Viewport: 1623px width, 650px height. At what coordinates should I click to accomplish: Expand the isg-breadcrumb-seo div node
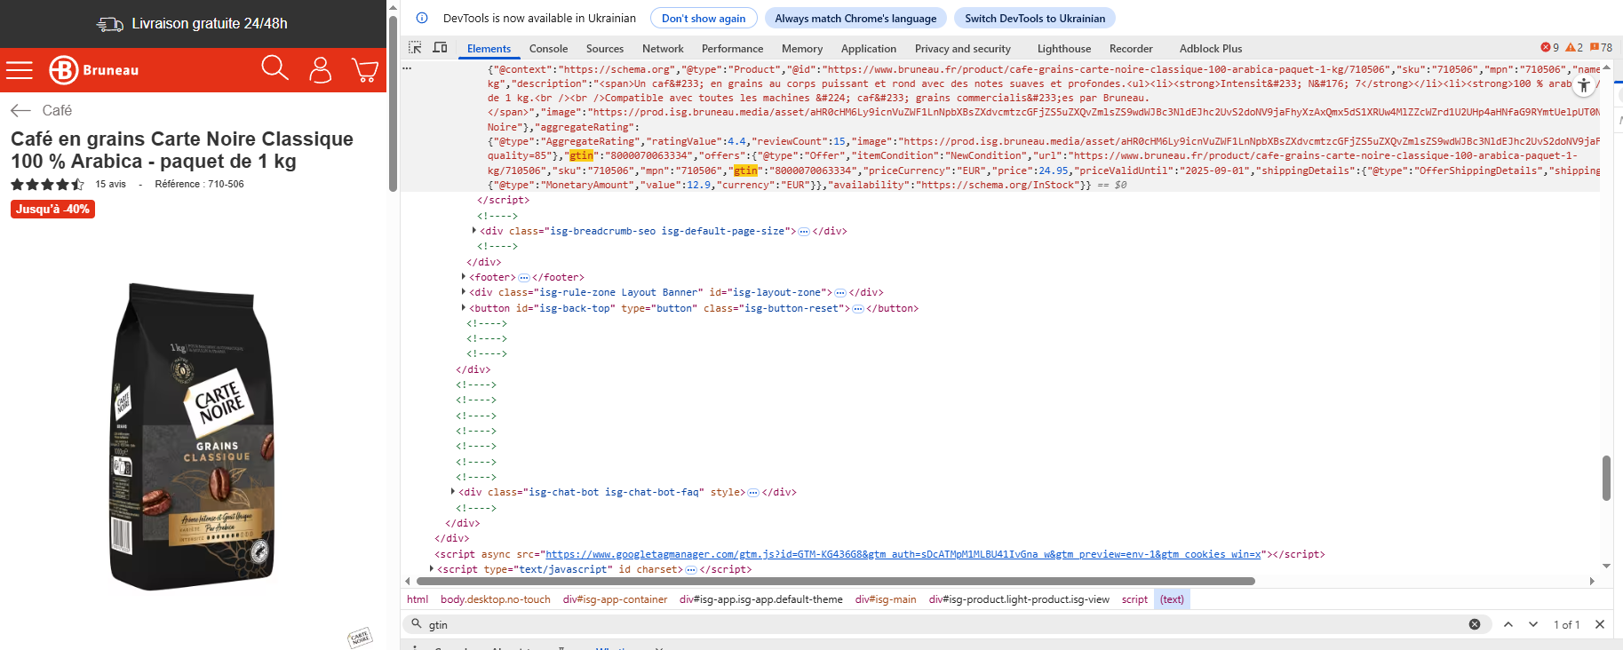tap(474, 231)
